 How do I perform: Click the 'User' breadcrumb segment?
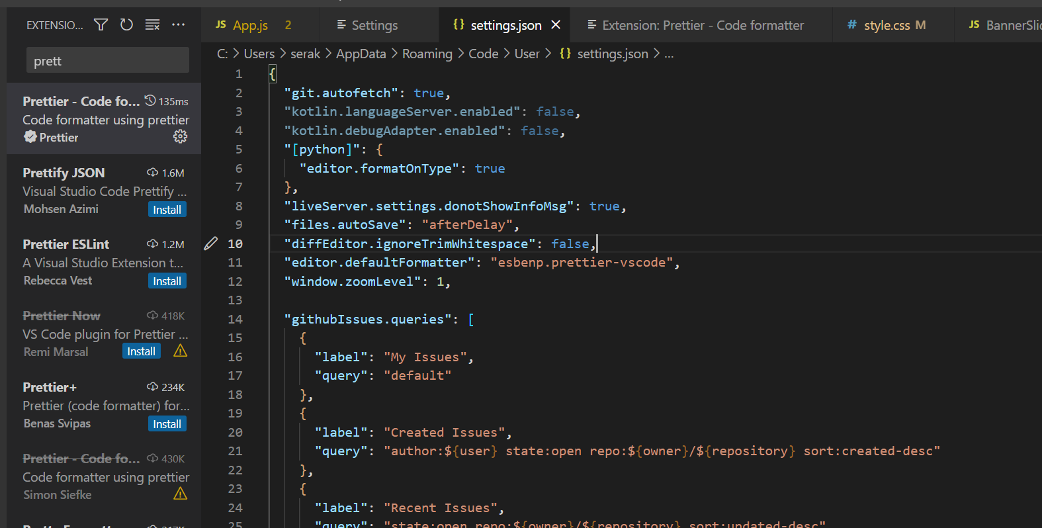point(527,54)
